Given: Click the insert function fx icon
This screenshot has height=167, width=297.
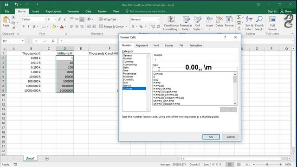Looking at the screenshot, I should click(x=53, y=41).
